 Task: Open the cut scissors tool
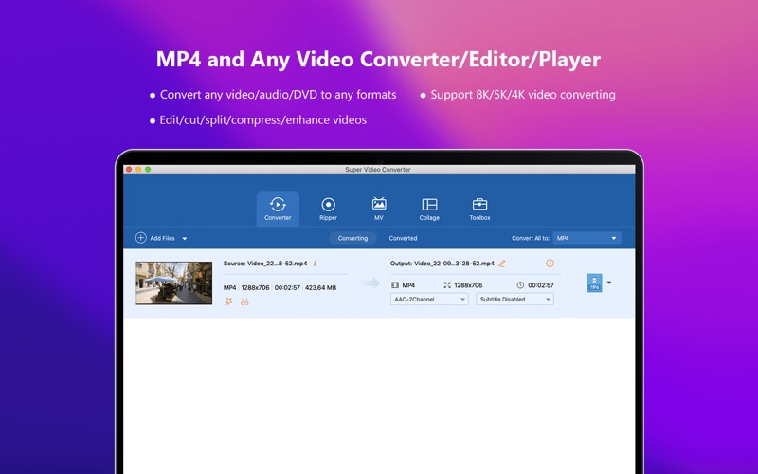244,301
